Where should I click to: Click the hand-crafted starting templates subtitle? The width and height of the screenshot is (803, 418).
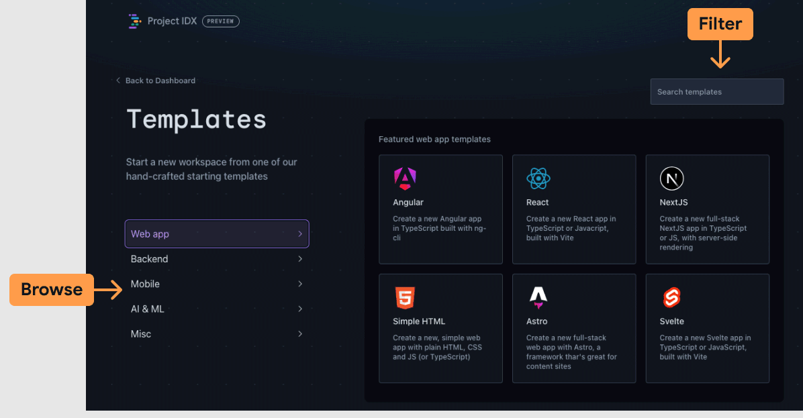point(211,169)
